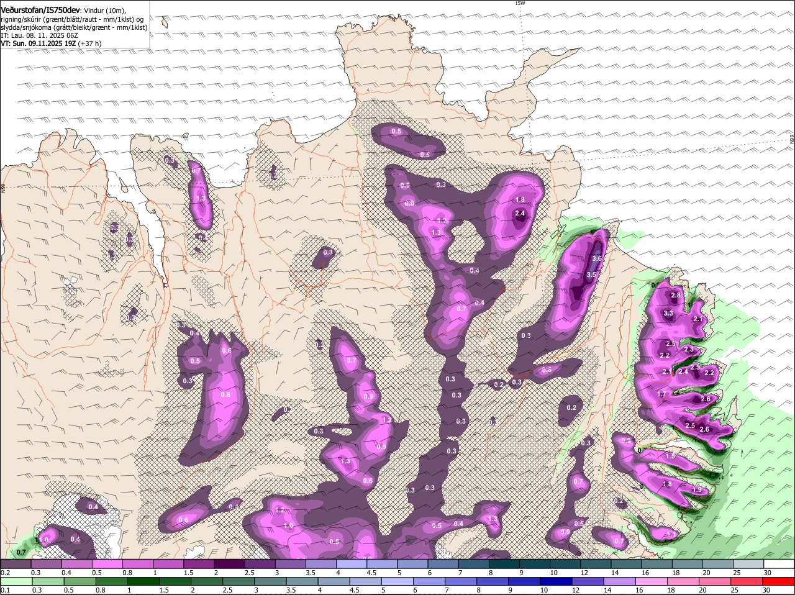This screenshot has width=795, height=595.
Task: Pick the bright pink 0.5–0.8 snow scale swatch
Action: click(107, 564)
